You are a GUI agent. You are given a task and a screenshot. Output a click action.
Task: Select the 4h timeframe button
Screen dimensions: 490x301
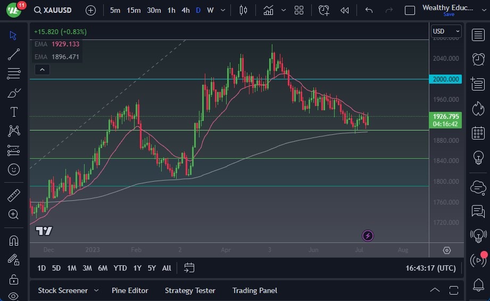tap(185, 10)
